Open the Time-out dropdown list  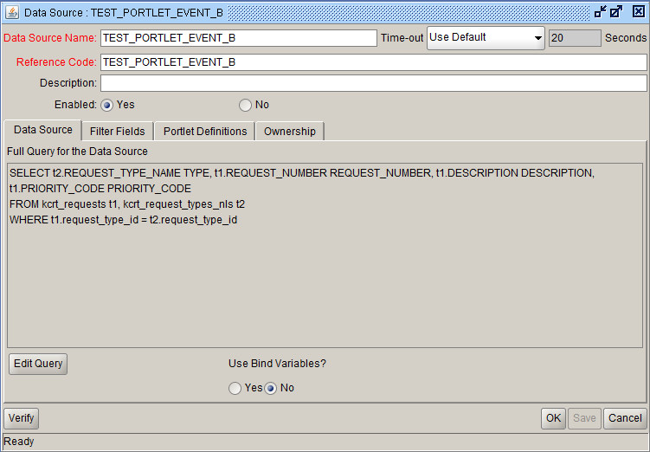[x=537, y=38]
